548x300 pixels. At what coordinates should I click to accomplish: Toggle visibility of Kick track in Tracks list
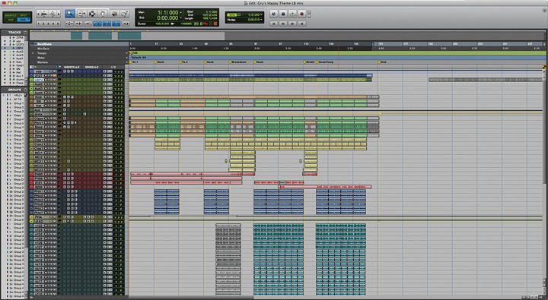pyautogui.click(x=5, y=62)
